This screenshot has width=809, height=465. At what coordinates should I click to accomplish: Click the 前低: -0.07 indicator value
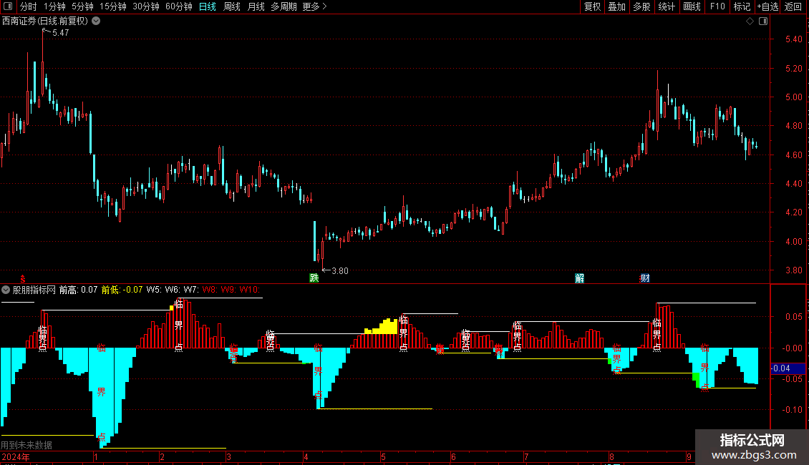coord(122,290)
